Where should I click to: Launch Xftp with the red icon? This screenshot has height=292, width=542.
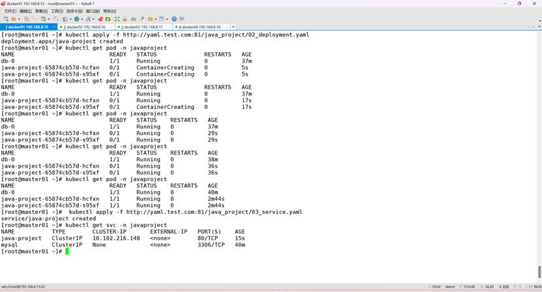click(x=100, y=19)
